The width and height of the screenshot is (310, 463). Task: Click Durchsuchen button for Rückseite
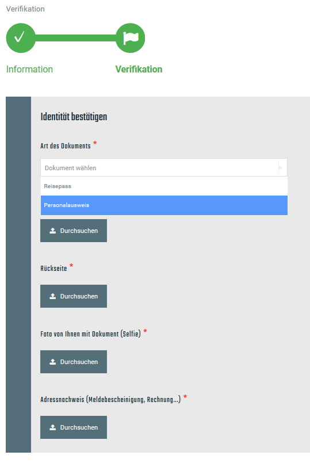(x=74, y=296)
